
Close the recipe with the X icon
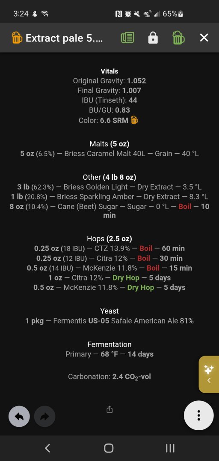[204, 38]
